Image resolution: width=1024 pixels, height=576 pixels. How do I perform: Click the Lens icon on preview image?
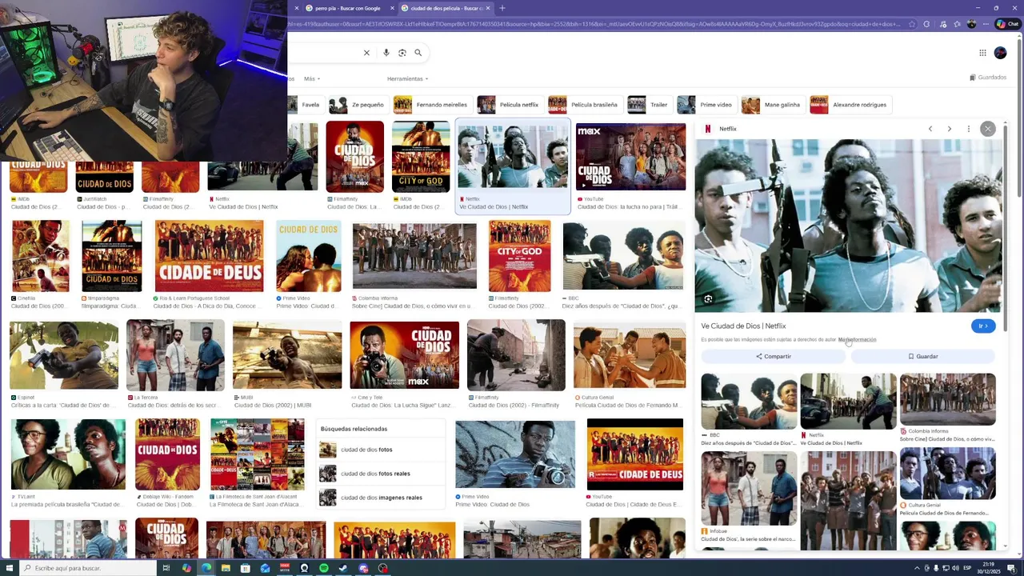(708, 299)
